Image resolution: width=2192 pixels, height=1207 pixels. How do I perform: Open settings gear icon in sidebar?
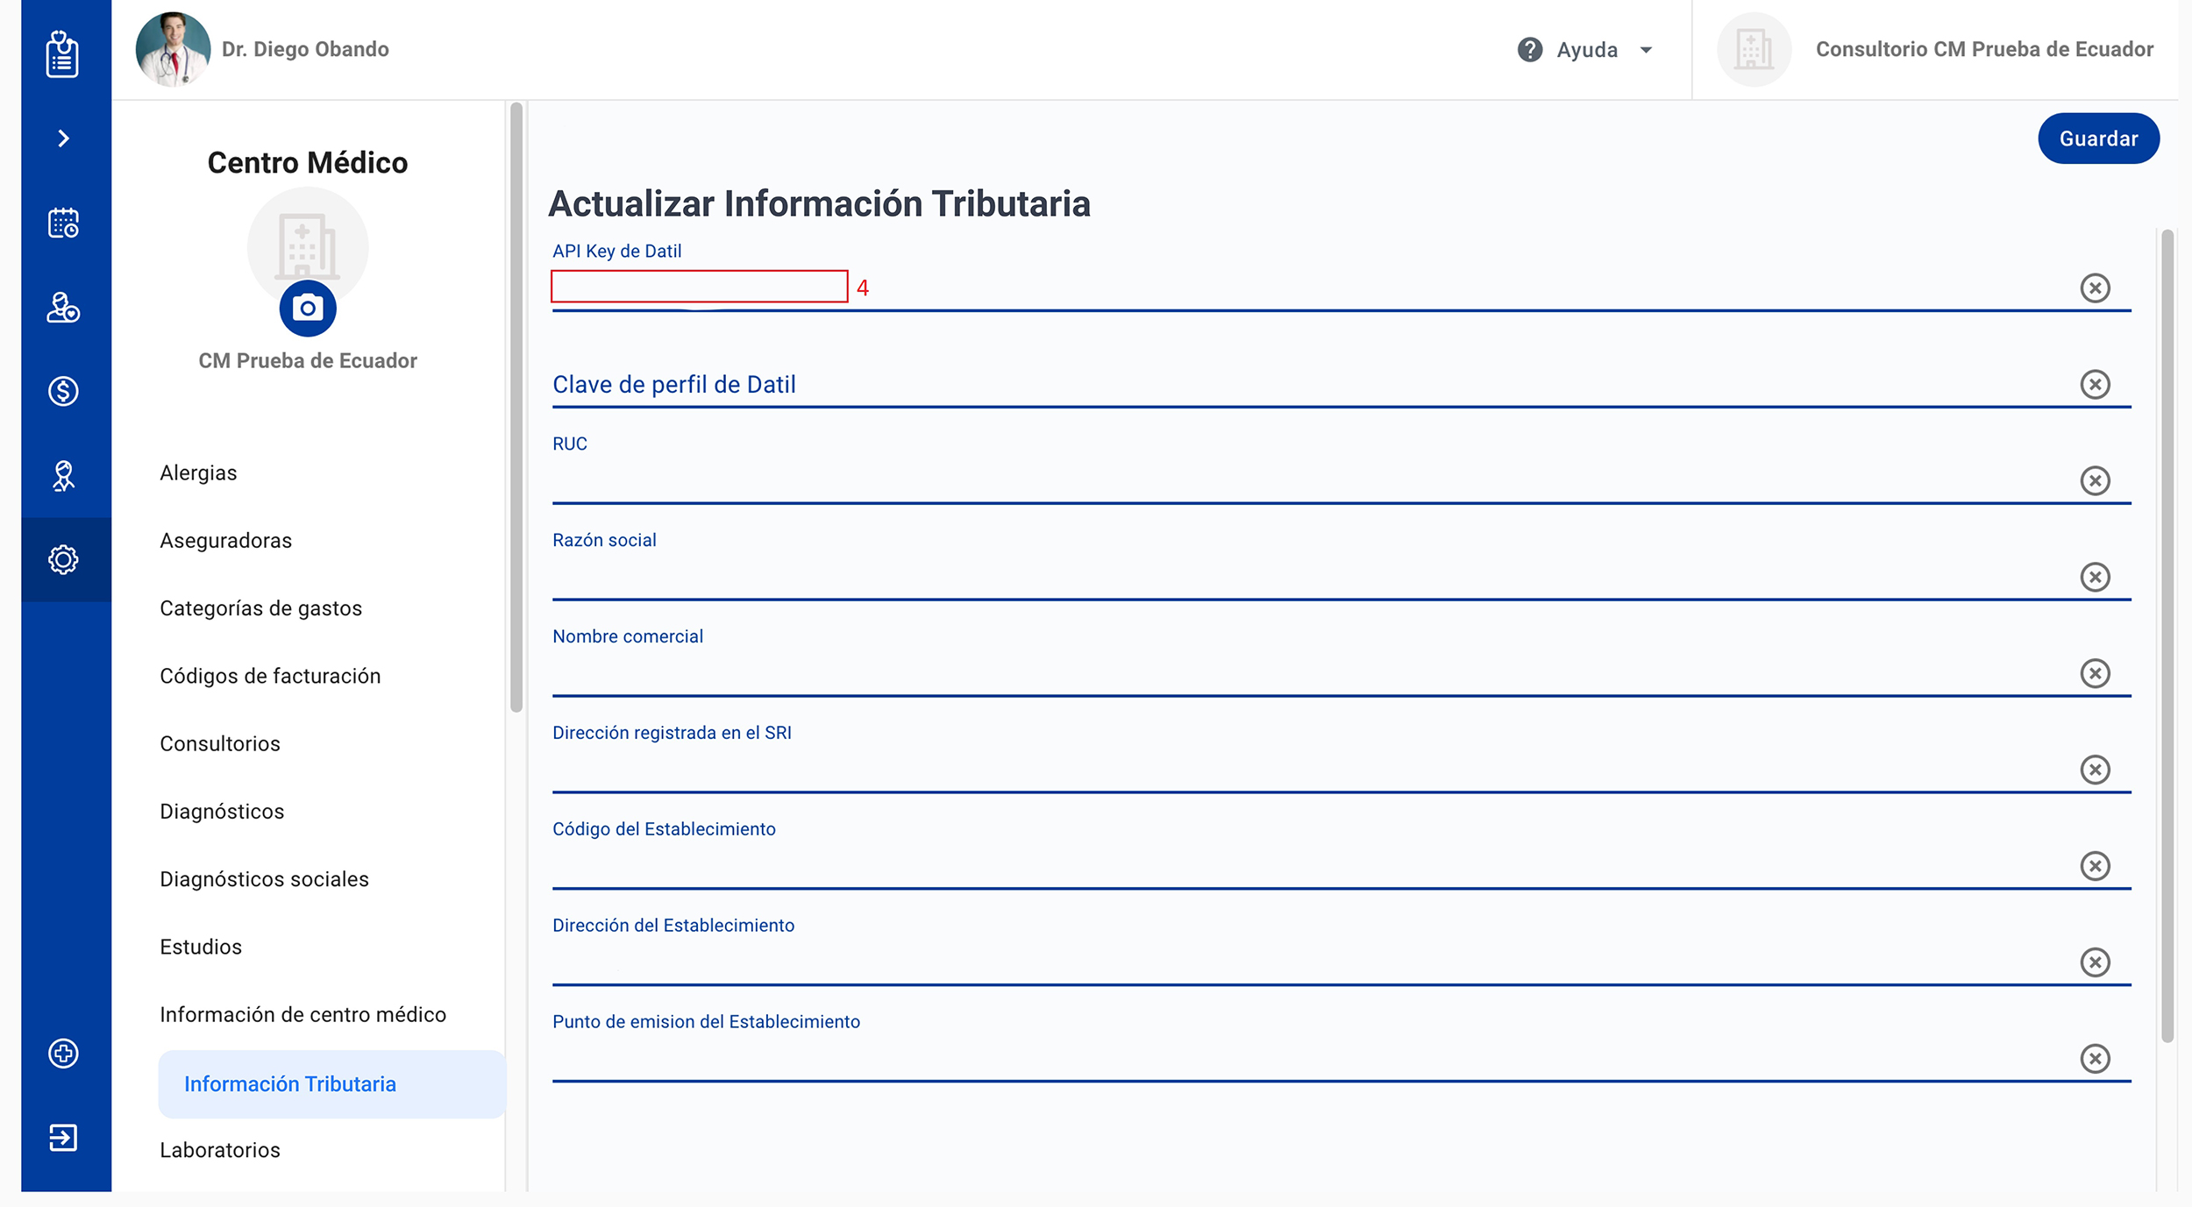tap(63, 559)
